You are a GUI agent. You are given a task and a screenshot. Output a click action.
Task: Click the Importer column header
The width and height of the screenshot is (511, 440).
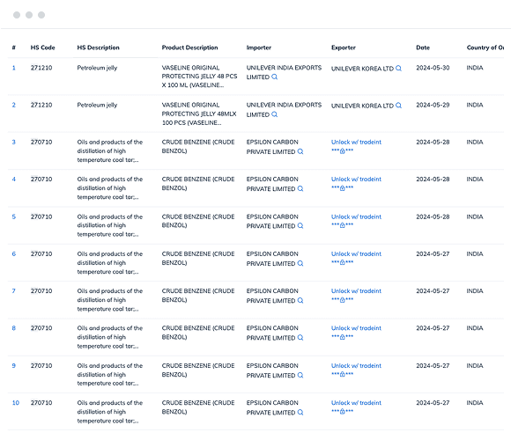click(x=259, y=48)
